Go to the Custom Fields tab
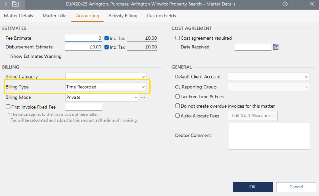Viewport: 319px width, 196px height. [161, 16]
